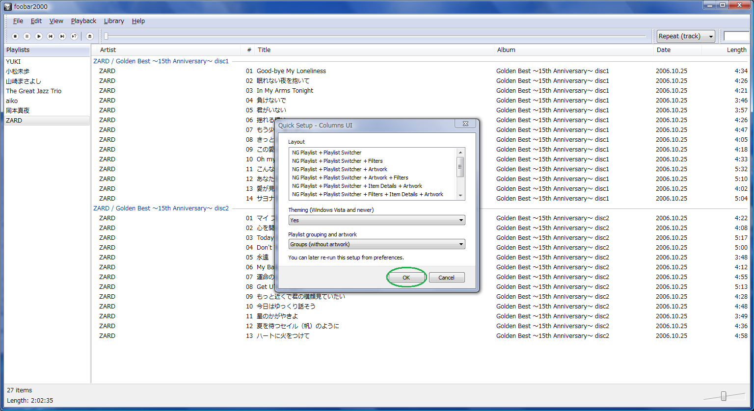Click the Title column header
This screenshot has width=754, height=411.
point(375,50)
